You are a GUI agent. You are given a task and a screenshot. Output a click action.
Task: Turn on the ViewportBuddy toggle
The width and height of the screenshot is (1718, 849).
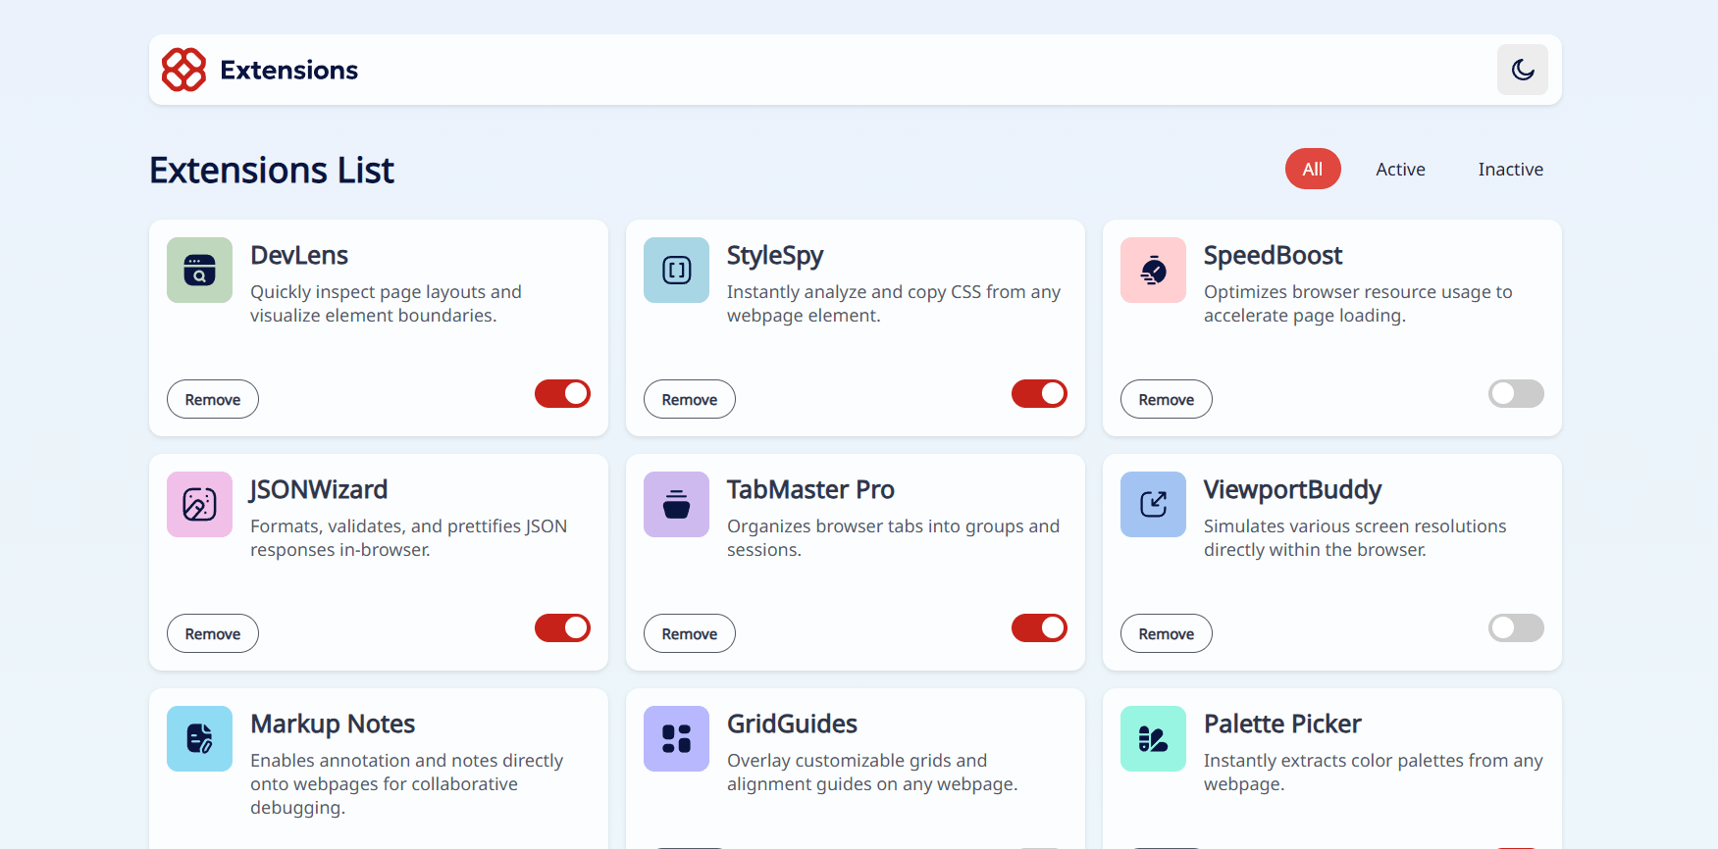click(1516, 627)
